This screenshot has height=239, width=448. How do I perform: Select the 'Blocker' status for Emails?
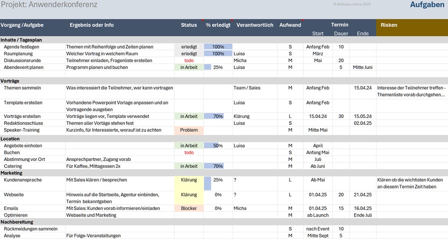189,208
